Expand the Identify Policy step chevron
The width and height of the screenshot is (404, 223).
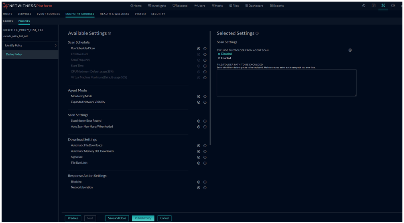tap(55, 46)
